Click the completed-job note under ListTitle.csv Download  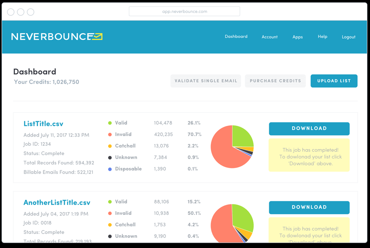tap(309, 155)
